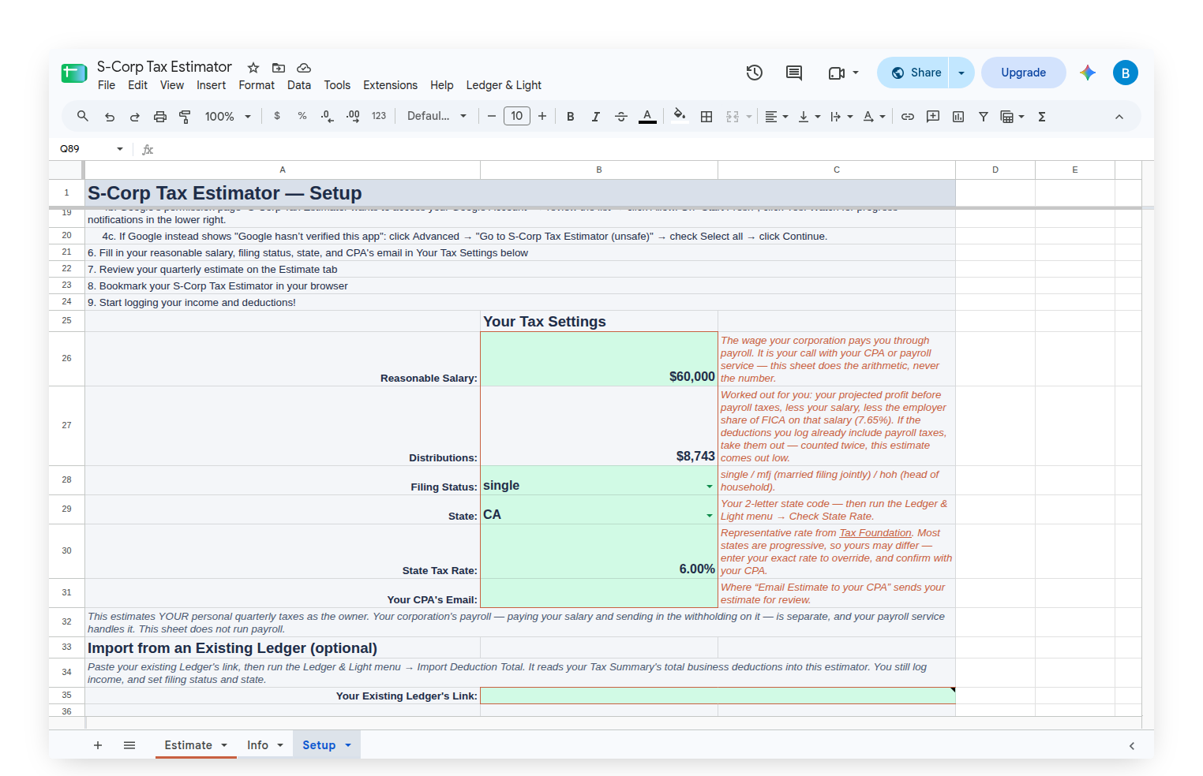This screenshot has width=1203, height=776.
Task: Click the Gemini sparkle icon
Action: click(x=1088, y=73)
